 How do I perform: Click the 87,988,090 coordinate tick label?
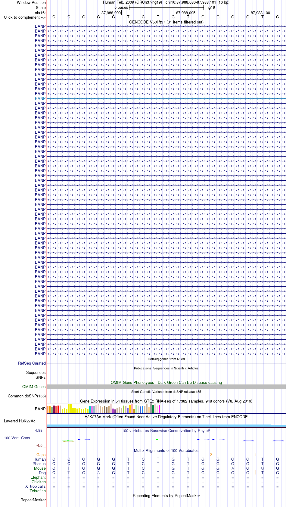pos(111,13)
